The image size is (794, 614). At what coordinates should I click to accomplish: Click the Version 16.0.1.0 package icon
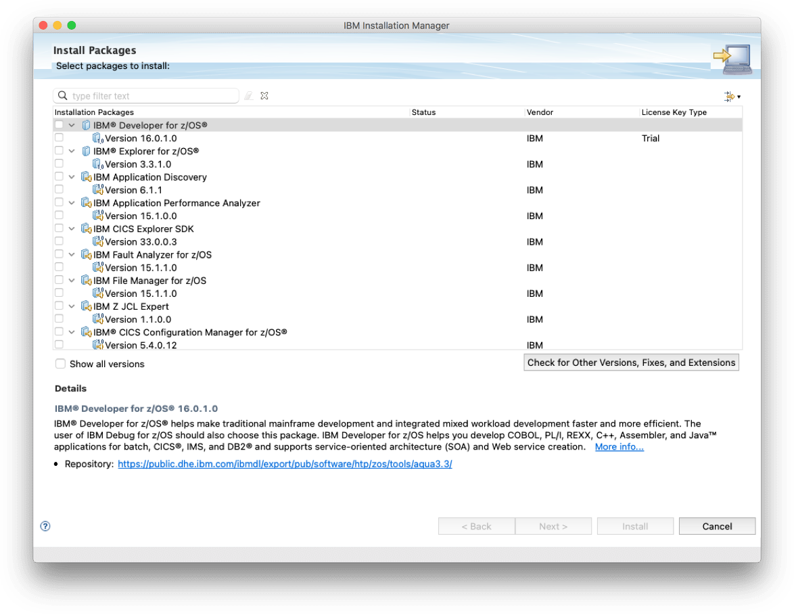(98, 138)
